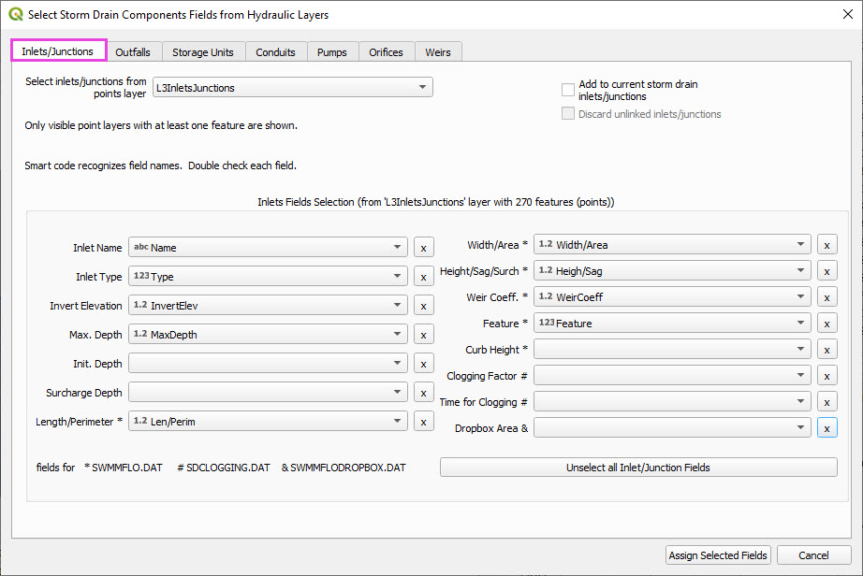Clear the Inlet Name field with x
The width and height of the screenshot is (863, 576).
coord(423,248)
